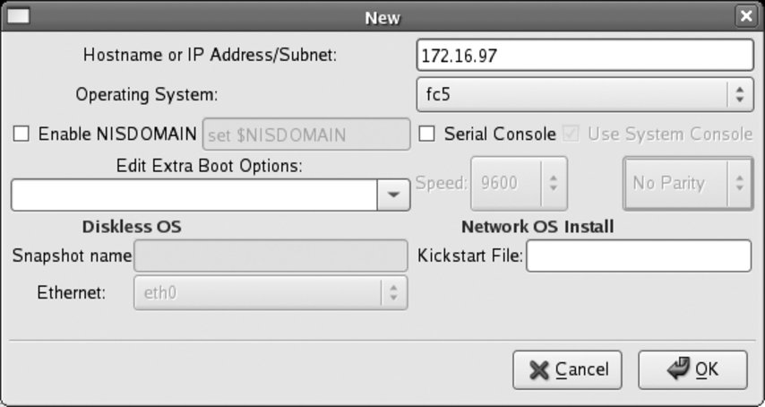This screenshot has height=407, width=765.
Task: Click the NISDOMAIN text field
Action: [306, 134]
